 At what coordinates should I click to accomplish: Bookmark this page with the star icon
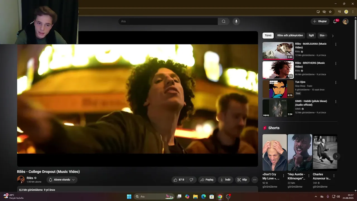(330, 12)
